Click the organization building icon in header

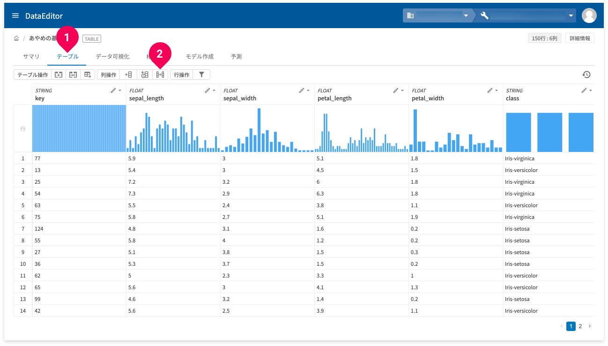point(410,15)
